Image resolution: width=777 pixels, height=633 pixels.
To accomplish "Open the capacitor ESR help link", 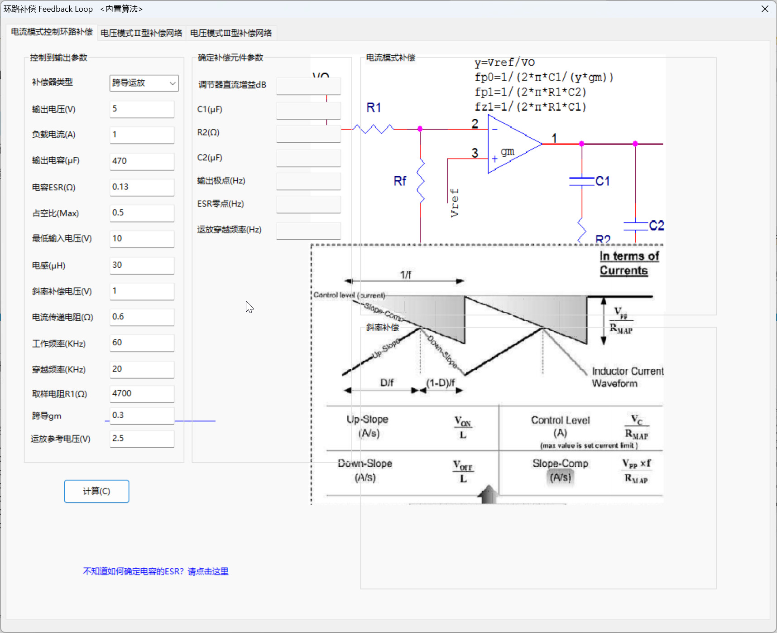I will pyautogui.click(x=155, y=571).
